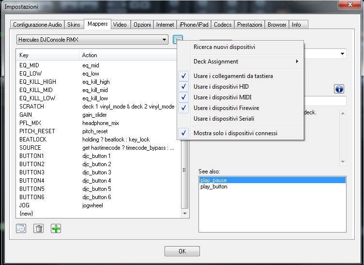
Task: Open the Skins tab
Action: pyautogui.click(x=74, y=25)
